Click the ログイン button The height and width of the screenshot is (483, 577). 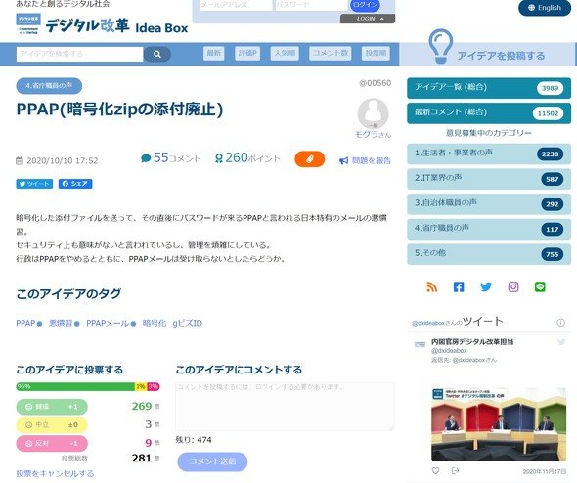click(365, 5)
